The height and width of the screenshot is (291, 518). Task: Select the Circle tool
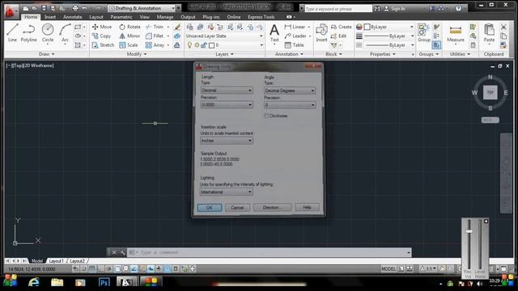(x=48, y=32)
